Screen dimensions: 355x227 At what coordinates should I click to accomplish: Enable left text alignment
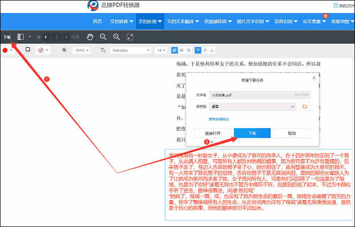(x=174, y=50)
